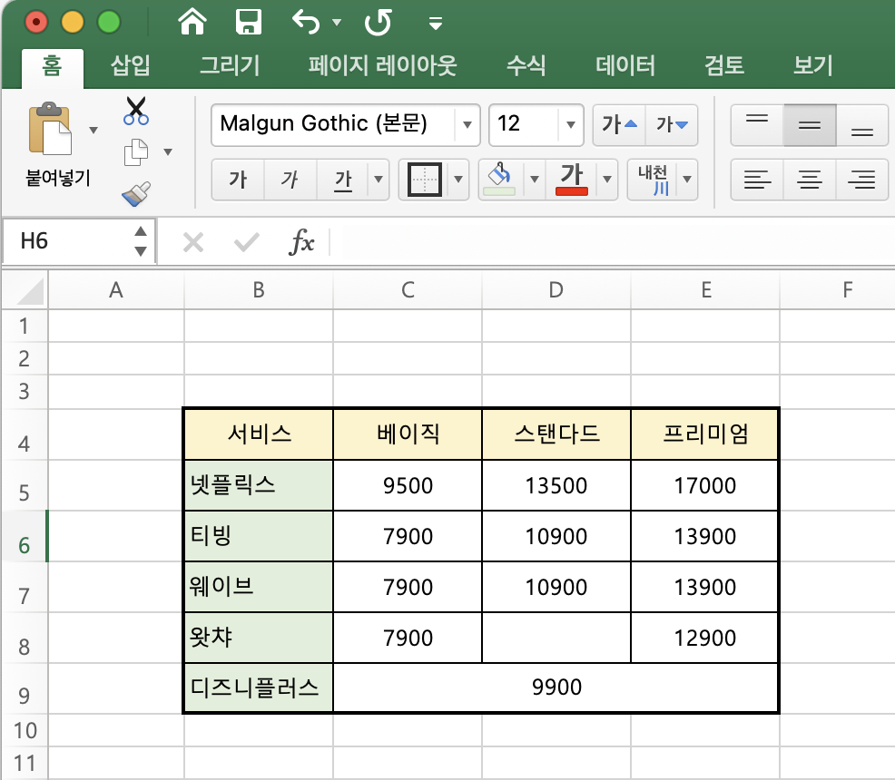Align text left
The width and height of the screenshot is (895, 780).
[757, 180]
